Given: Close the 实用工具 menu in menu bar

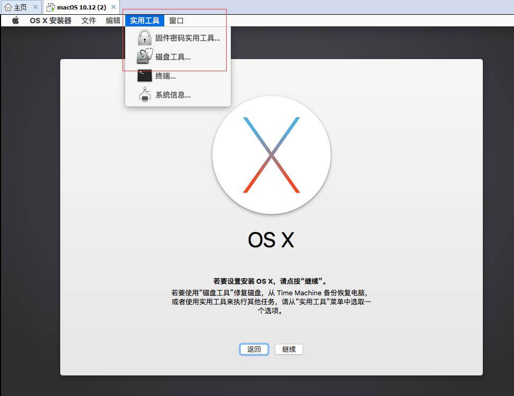Looking at the screenshot, I should 145,21.
